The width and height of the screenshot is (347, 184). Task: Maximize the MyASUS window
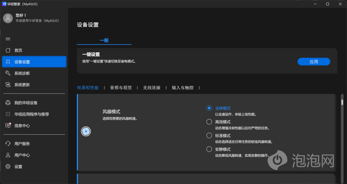coord(327,4)
